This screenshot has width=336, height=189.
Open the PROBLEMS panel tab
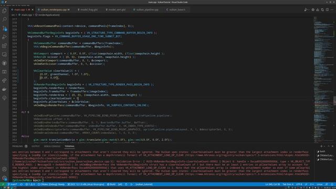point(17,146)
